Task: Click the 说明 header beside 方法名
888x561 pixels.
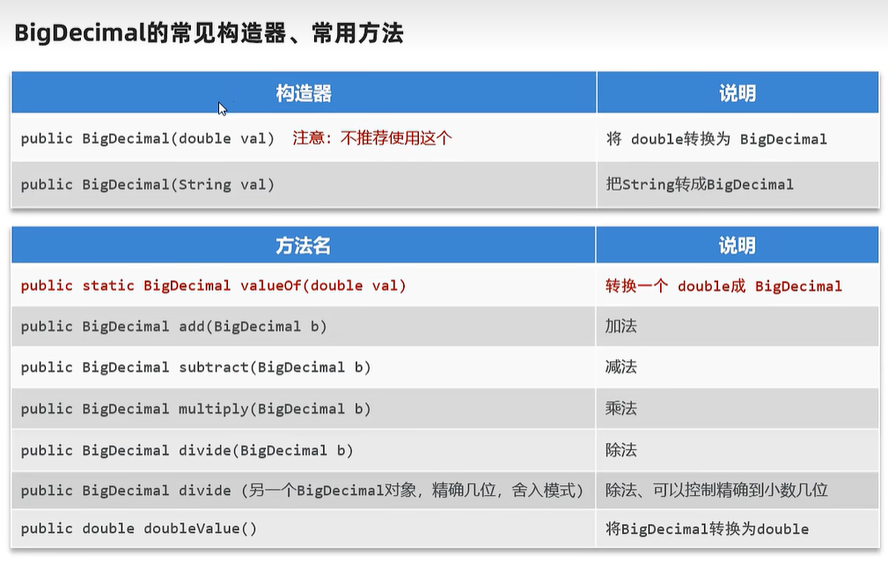Action: 737,247
